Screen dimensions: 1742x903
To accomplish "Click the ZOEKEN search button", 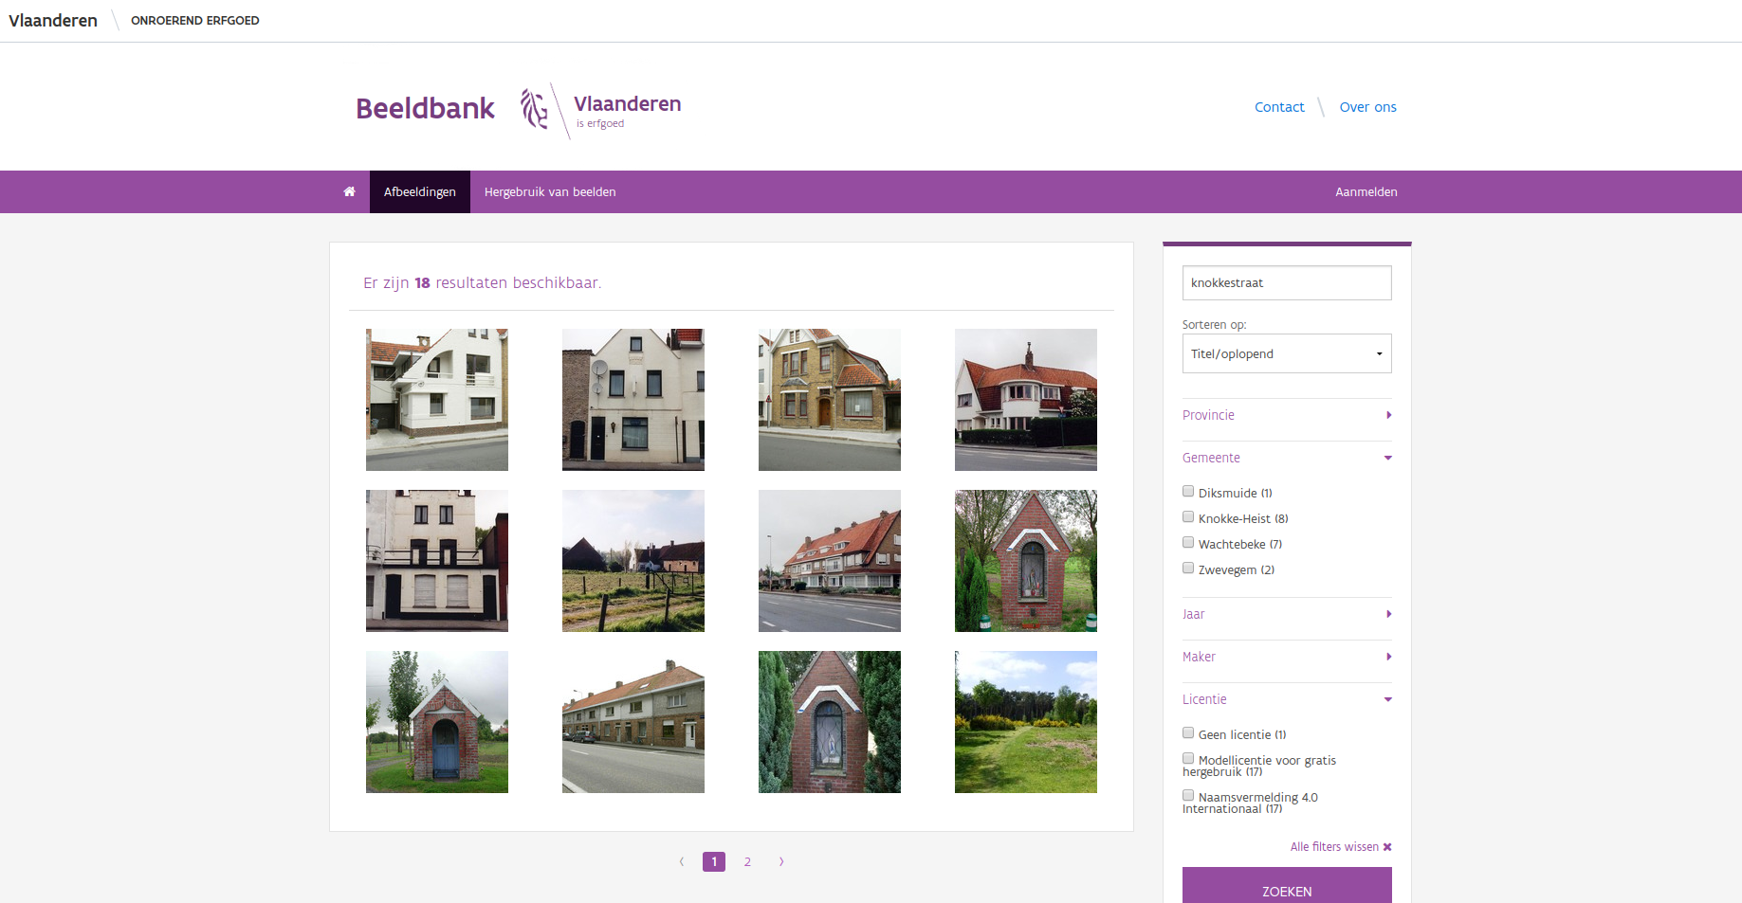I will pos(1287,886).
